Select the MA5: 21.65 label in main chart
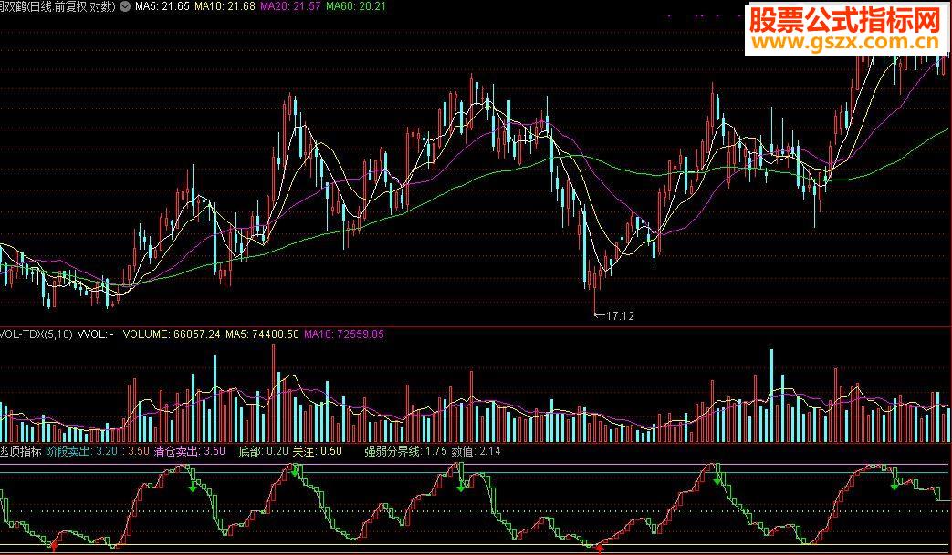Image resolution: width=952 pixels, height=555 pixels. coord(162,6)
